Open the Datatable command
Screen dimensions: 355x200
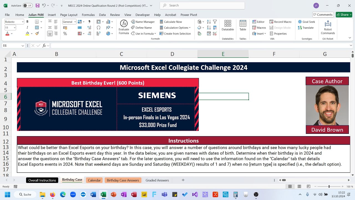pyautogui.click(x=228, y=26)
